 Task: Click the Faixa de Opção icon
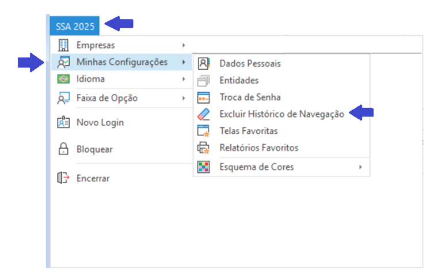click(63, 98)
